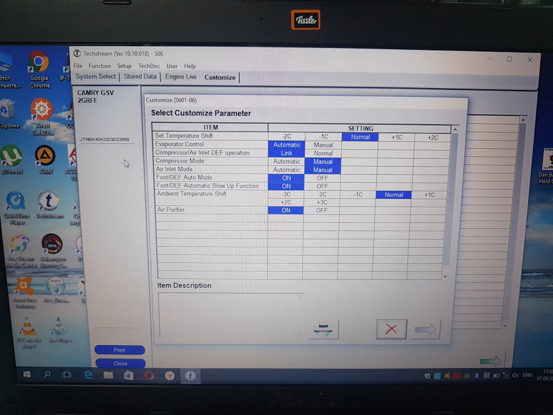553x415 pixels.
Task: Click the blue Print button
Action: 120,350
